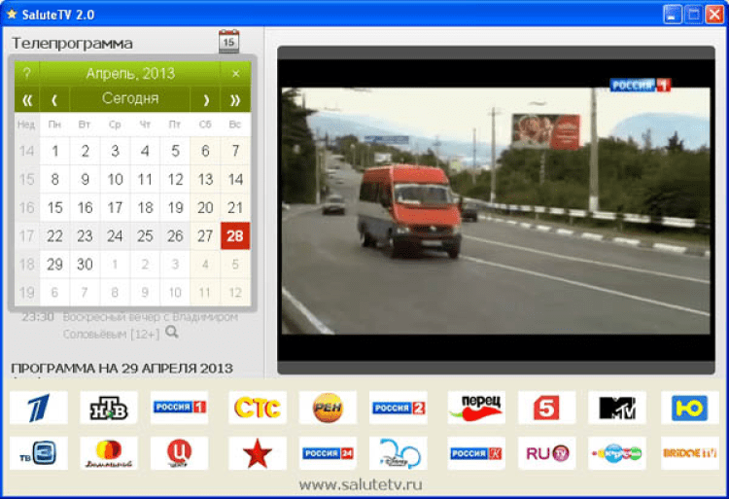Close the calendar popup with ×
Screen dimensions: 729x499
[x=236, y=74]
